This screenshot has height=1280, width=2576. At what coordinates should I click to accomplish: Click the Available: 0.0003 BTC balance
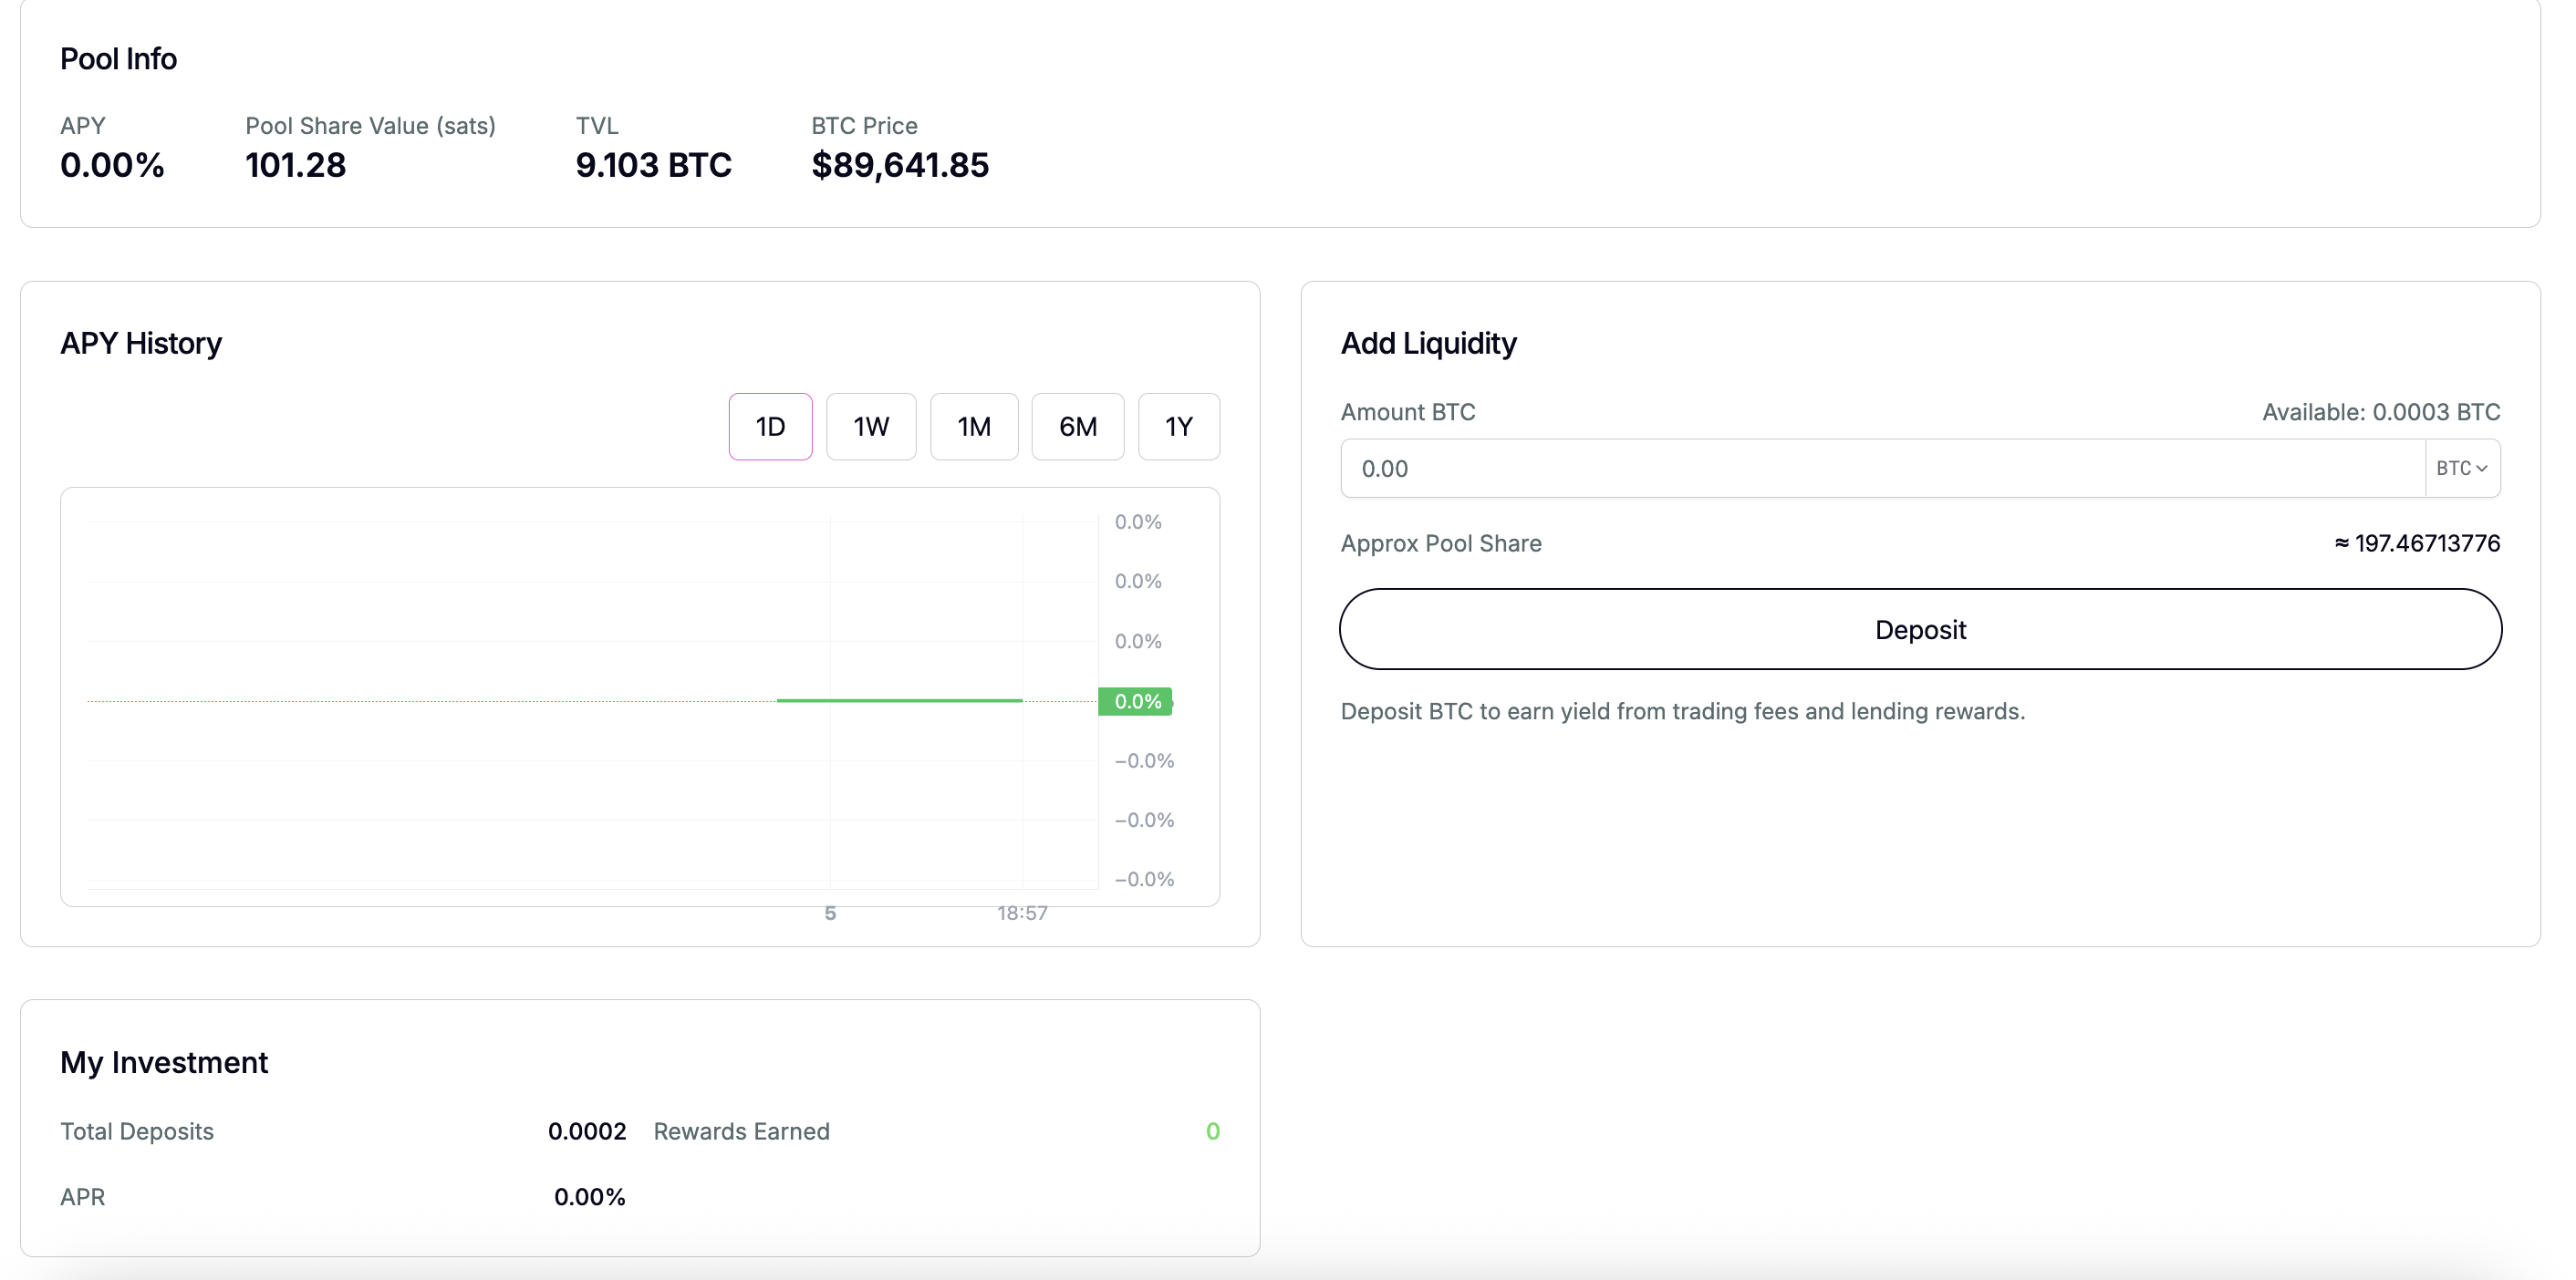click(2380, 412)
